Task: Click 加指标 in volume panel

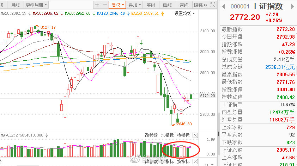Action: [x=167, y=135]
